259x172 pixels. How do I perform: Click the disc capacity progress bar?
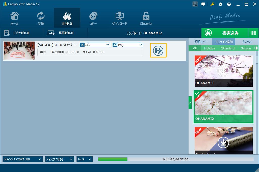(x=176, y=159)
